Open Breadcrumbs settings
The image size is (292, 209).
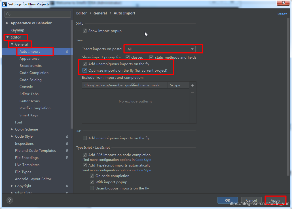click(x=31, y=66)
